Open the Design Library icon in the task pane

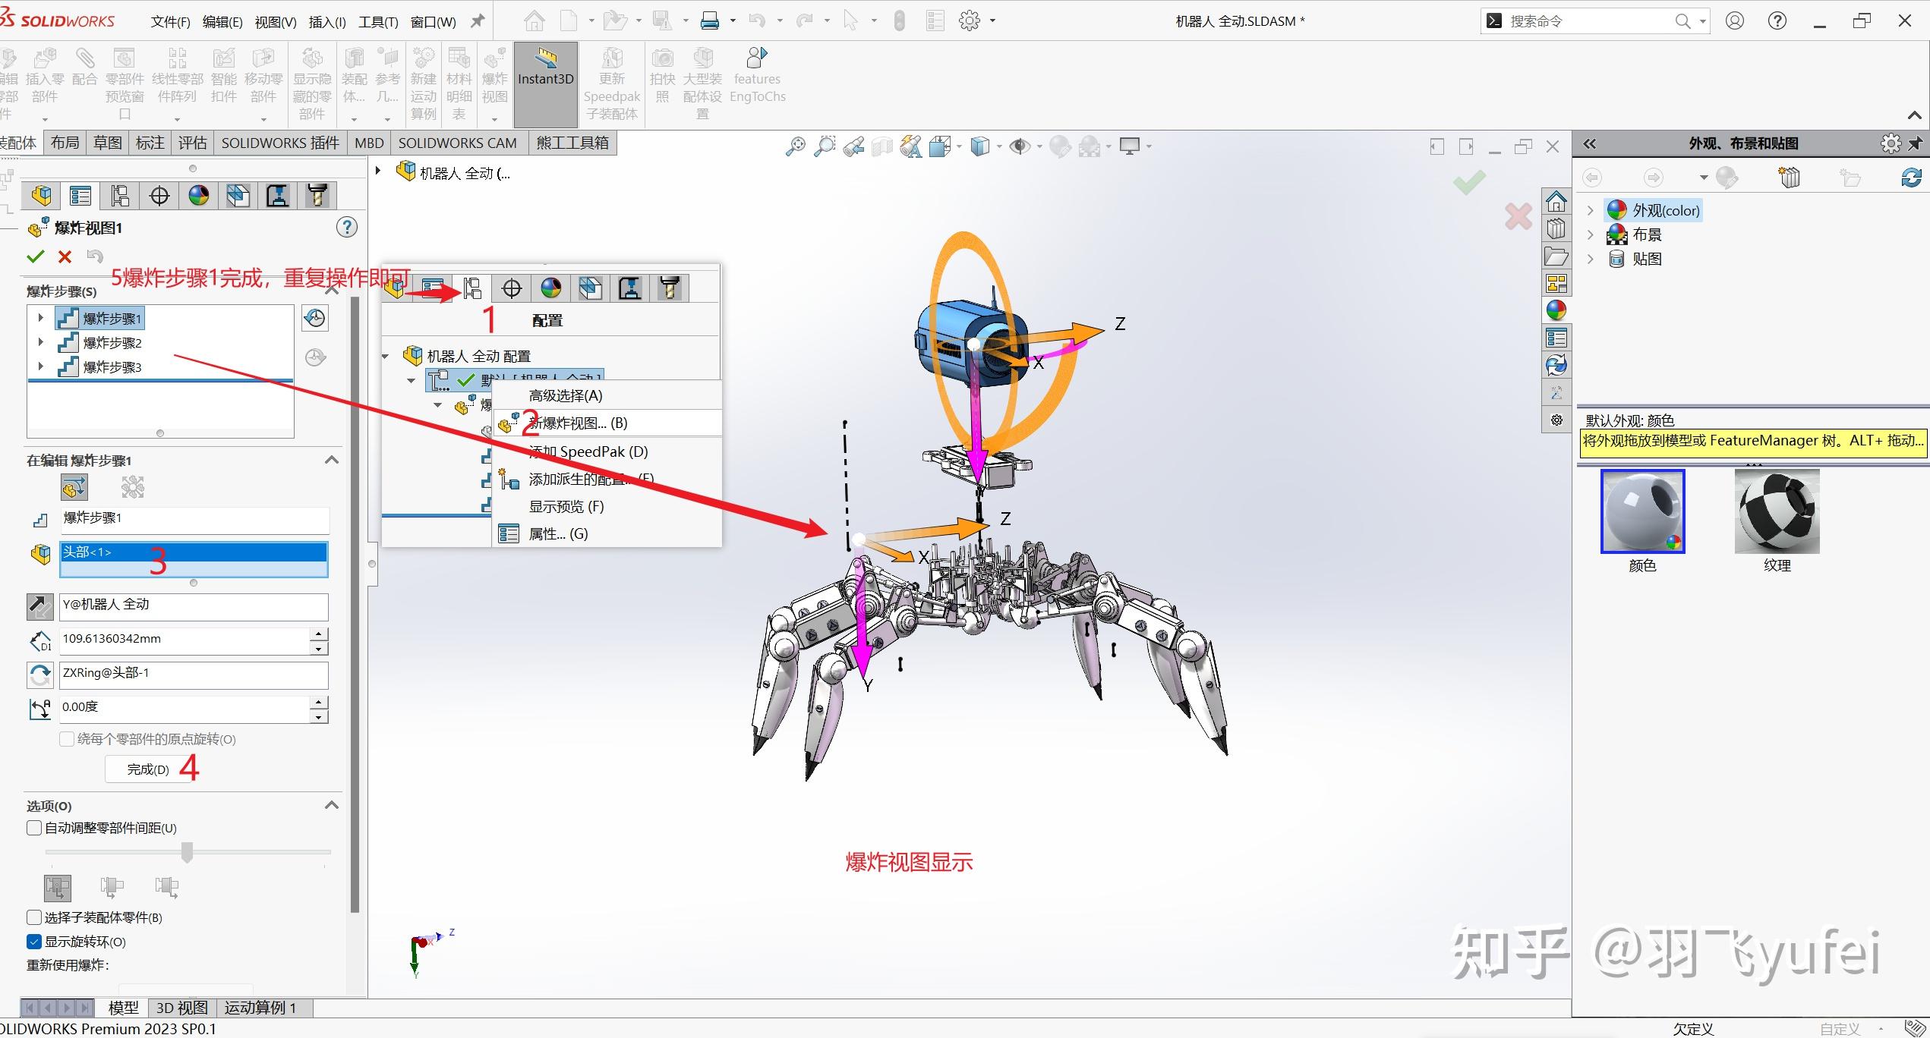(x=1556, y=228)
